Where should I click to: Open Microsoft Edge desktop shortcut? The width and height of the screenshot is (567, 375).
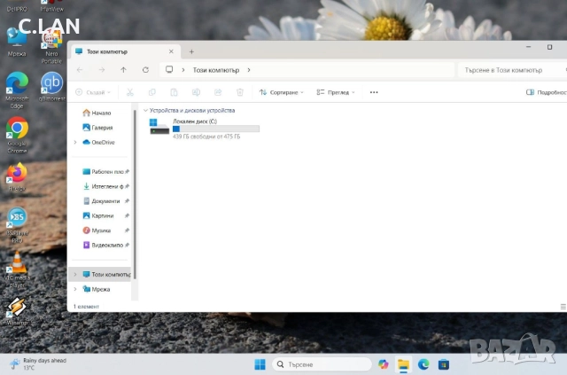(x=17, y=82)
